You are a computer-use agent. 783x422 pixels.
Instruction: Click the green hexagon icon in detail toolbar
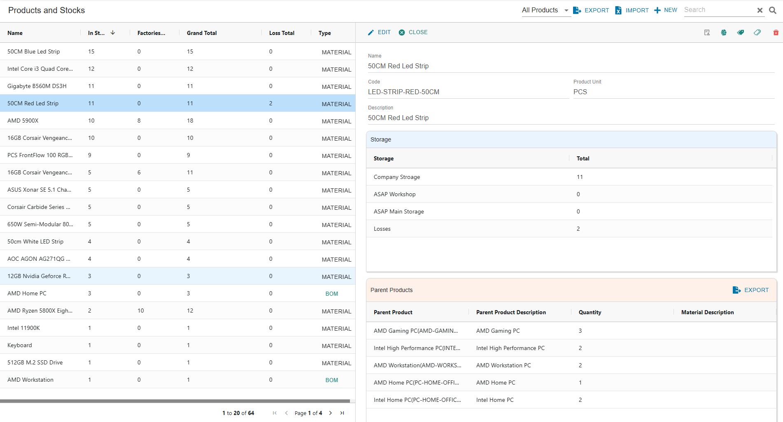tap(724, 32)
